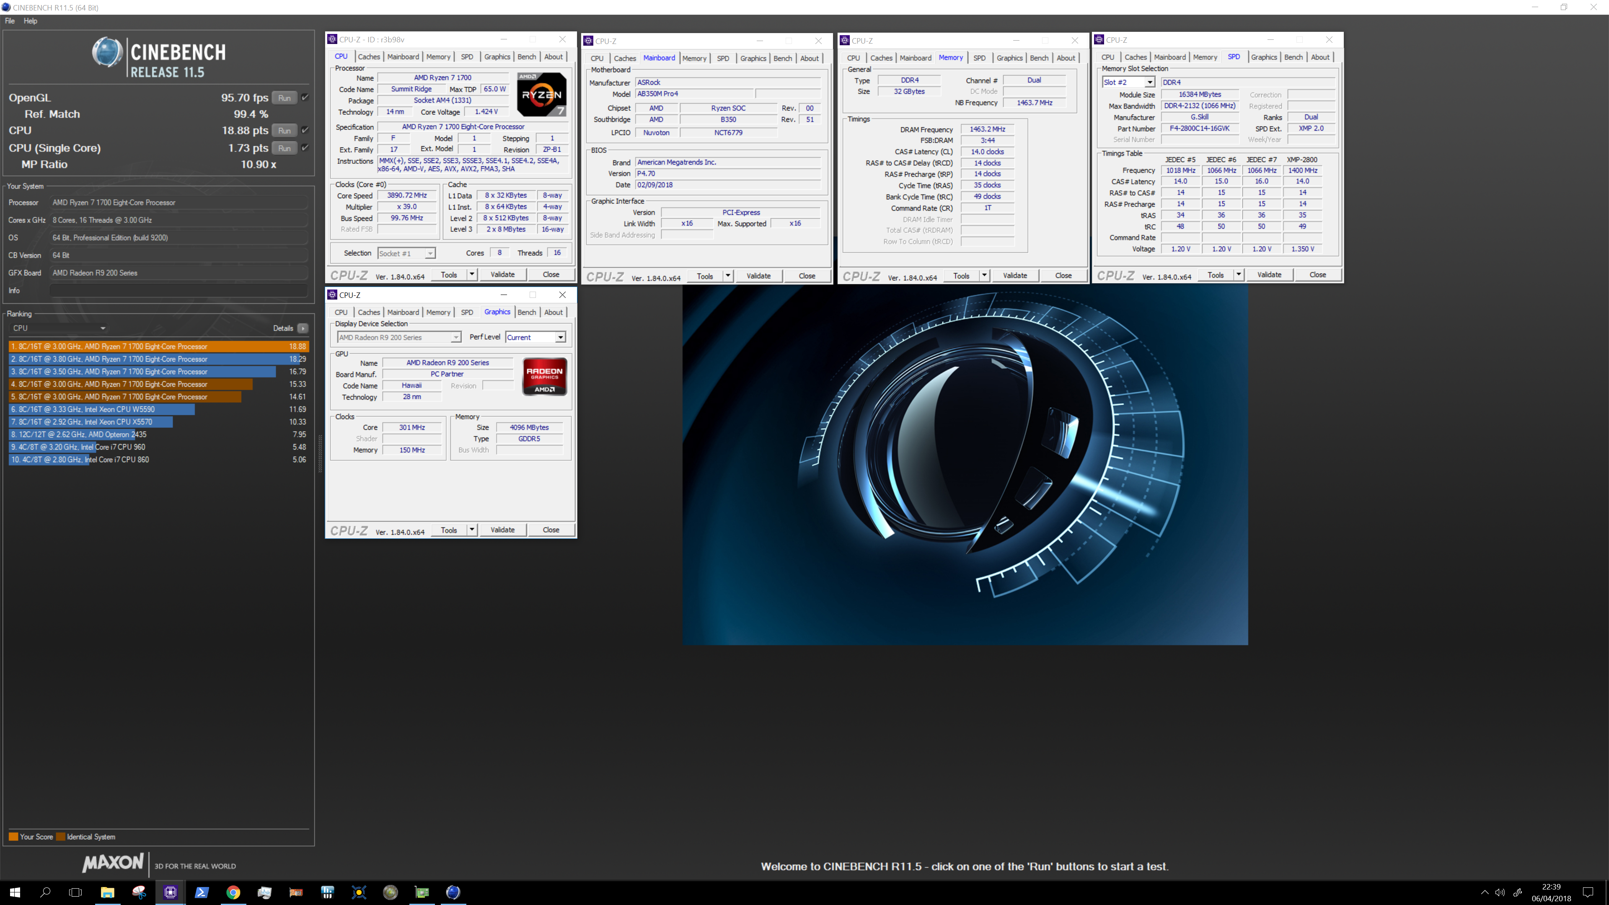
Task: Click the Cinebench logo in the left panel
Action: click(159, 57)
